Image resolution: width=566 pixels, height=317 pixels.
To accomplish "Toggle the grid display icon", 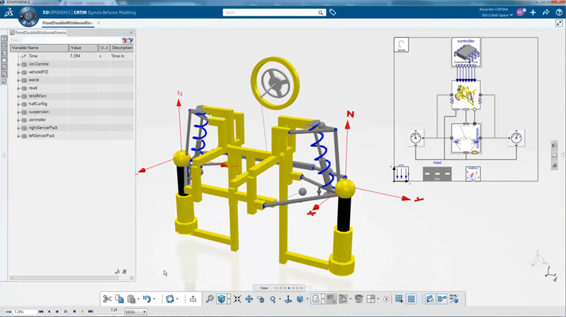I will pos(411,299).
